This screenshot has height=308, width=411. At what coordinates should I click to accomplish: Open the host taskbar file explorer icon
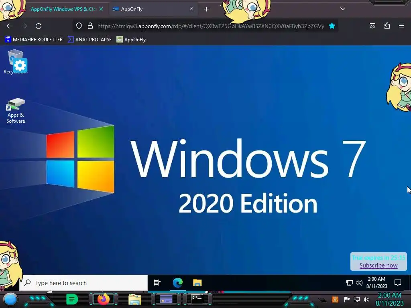pyautogui.click(x=135, y=299)
